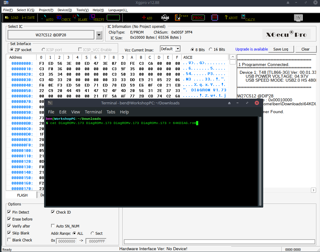Viewport: 320px width, 252px height.
Task: Select the ALL address range radio
Action: pos(74,233)
